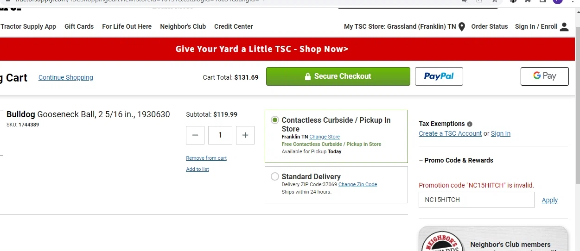The width and height of the screenshot is (580, 251).
Task: Select the Standard Delivery option
Action: pos(275,176)
